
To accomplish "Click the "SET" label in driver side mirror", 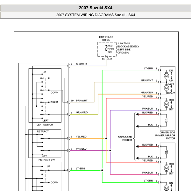I will point(171,110).
